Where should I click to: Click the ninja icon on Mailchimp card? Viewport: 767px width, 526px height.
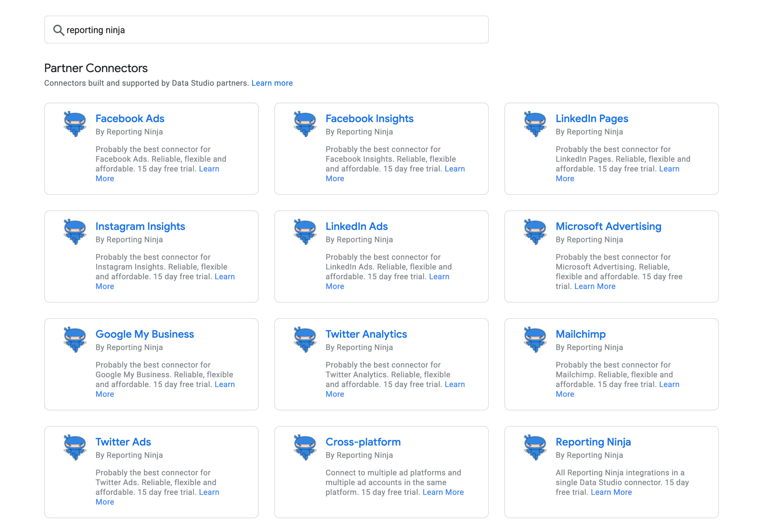click(535, 340)
